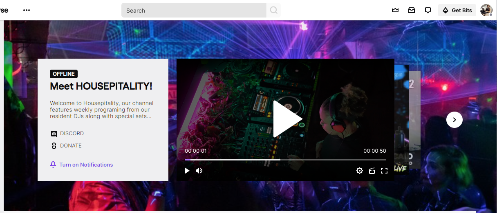497x213 pixels.
Task: Open the DONATE link
Action: point(71,146)
